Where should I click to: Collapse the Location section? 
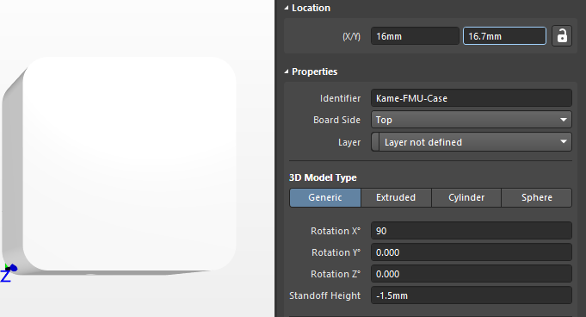click(x=287, y=8)
